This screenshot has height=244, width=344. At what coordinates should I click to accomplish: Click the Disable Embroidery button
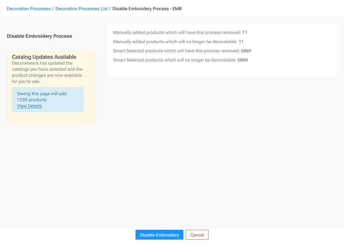[159, 235]
